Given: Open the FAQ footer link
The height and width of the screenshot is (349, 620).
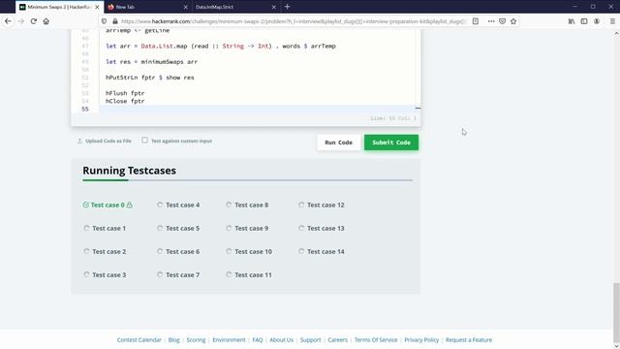Looking at the screenshot, I should point(258,340).
